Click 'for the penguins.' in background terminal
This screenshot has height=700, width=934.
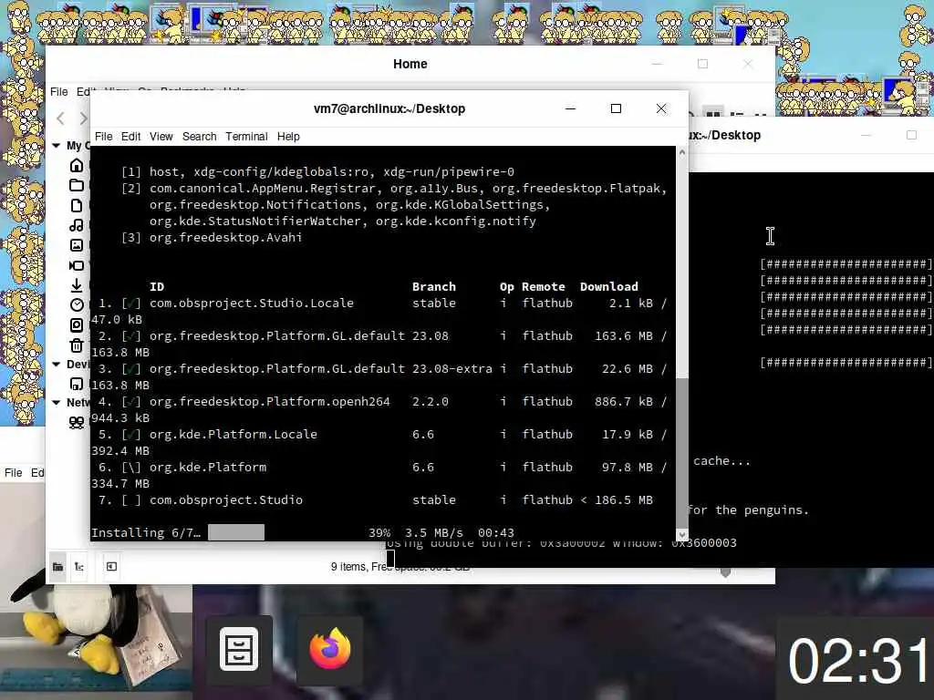coord(749,510)
